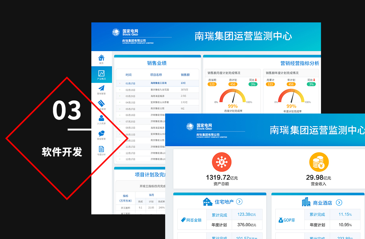Image resolution: width=365 pixels, height=239 pixels.
Task: Select the 产业概况 chart icon in the sidebar
Action: click(x=101, y=74)
